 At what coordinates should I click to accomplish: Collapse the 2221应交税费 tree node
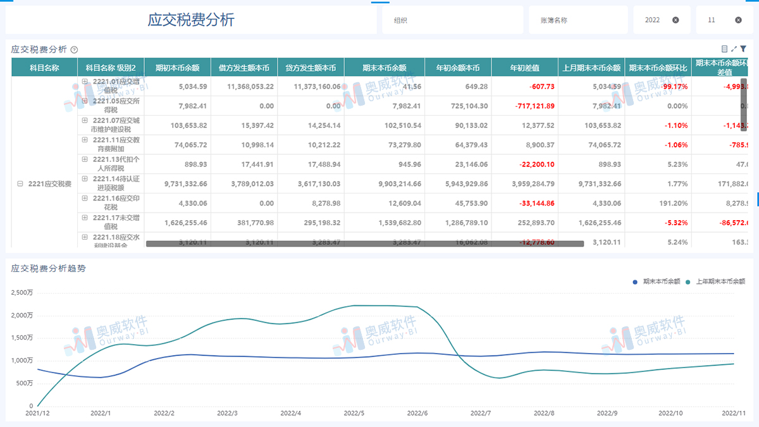(21, 182)
